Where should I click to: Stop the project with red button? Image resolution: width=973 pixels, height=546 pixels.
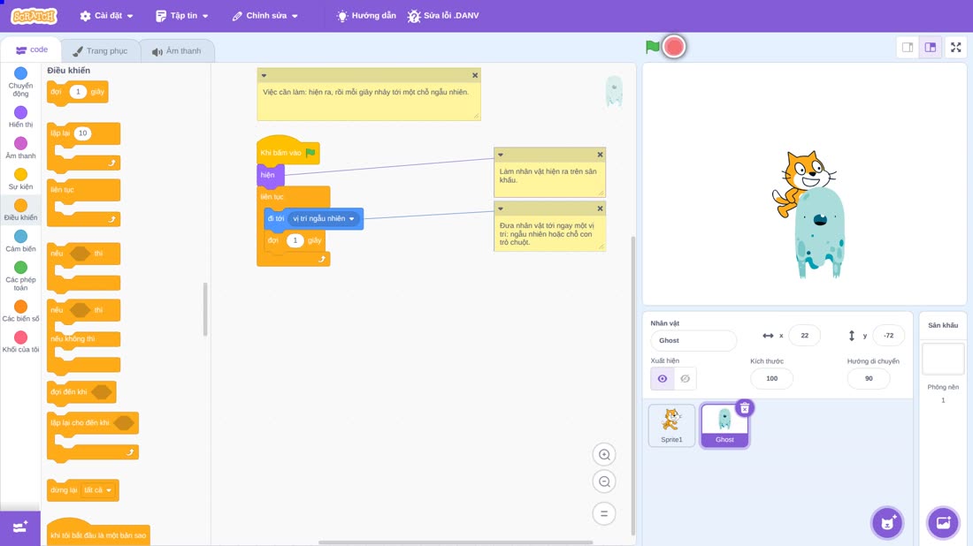674,47
